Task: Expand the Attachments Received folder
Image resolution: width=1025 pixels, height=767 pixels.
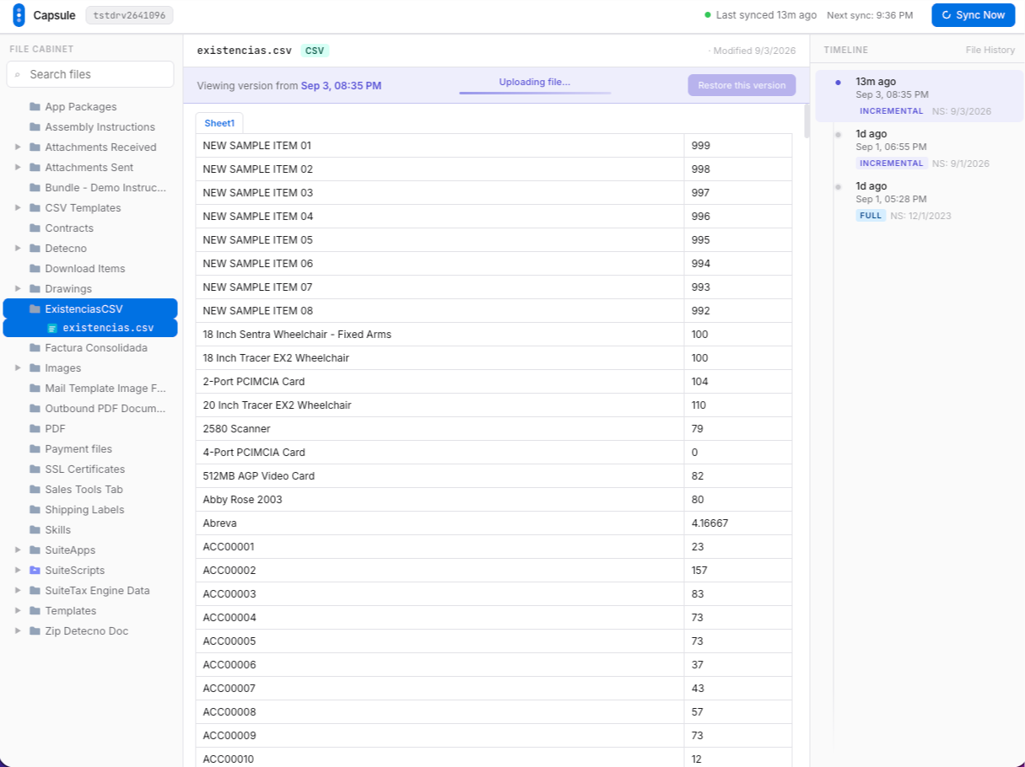Action: [x=18, y=147]
